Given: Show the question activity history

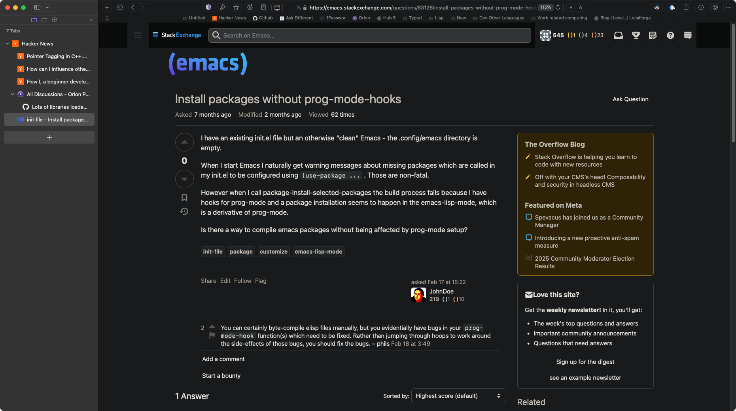Looking at the screenshot, I should pyautogui.click(x=184, y=211).
